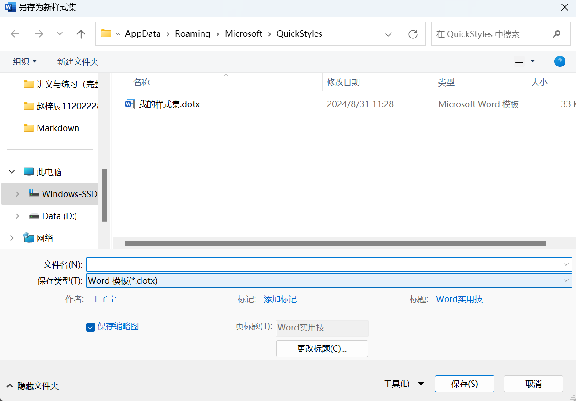Edit author 王子宁
The width and height of the screenshot is (576, 401).
tap(104, 299)
